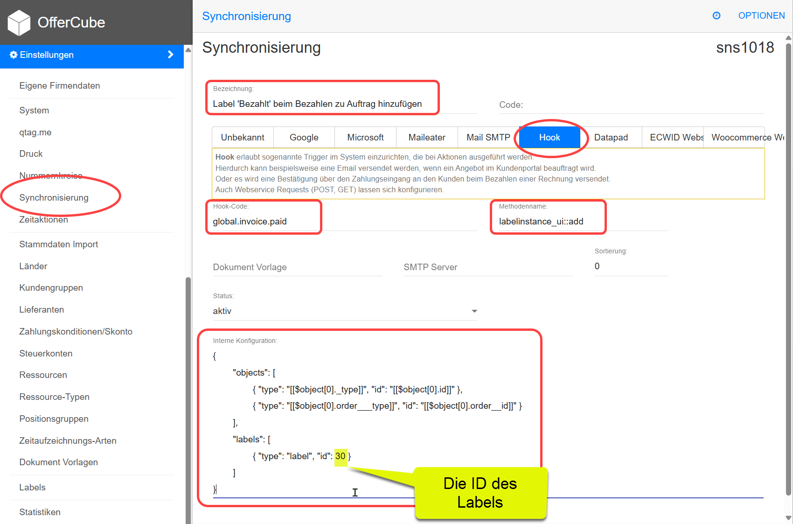Screen dimensions: 793x524
Task: Switch to the Maileater tab
Action: click(x=427, y=137)
